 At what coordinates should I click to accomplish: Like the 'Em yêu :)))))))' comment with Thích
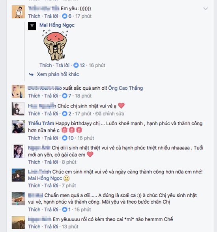[34, 16]
